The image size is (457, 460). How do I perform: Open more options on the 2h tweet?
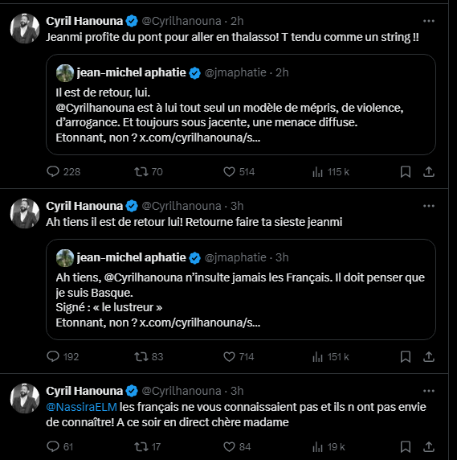click(429, 21)
